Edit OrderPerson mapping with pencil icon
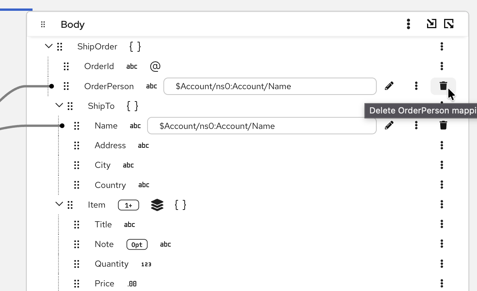 click(389, 86)
